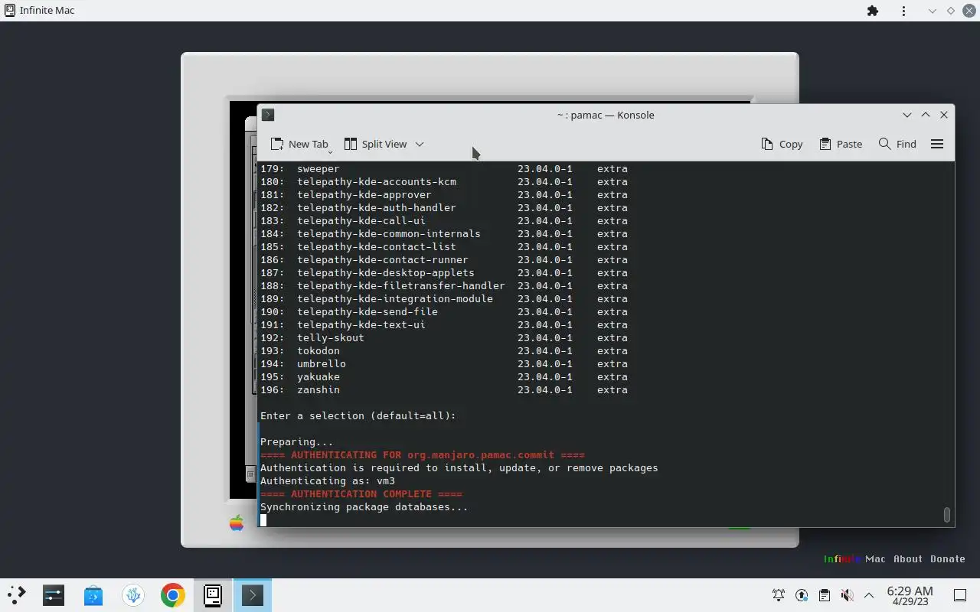Open the Konsole hamburger menu
This screenshot has height=612, width=980.
point(937,144)
